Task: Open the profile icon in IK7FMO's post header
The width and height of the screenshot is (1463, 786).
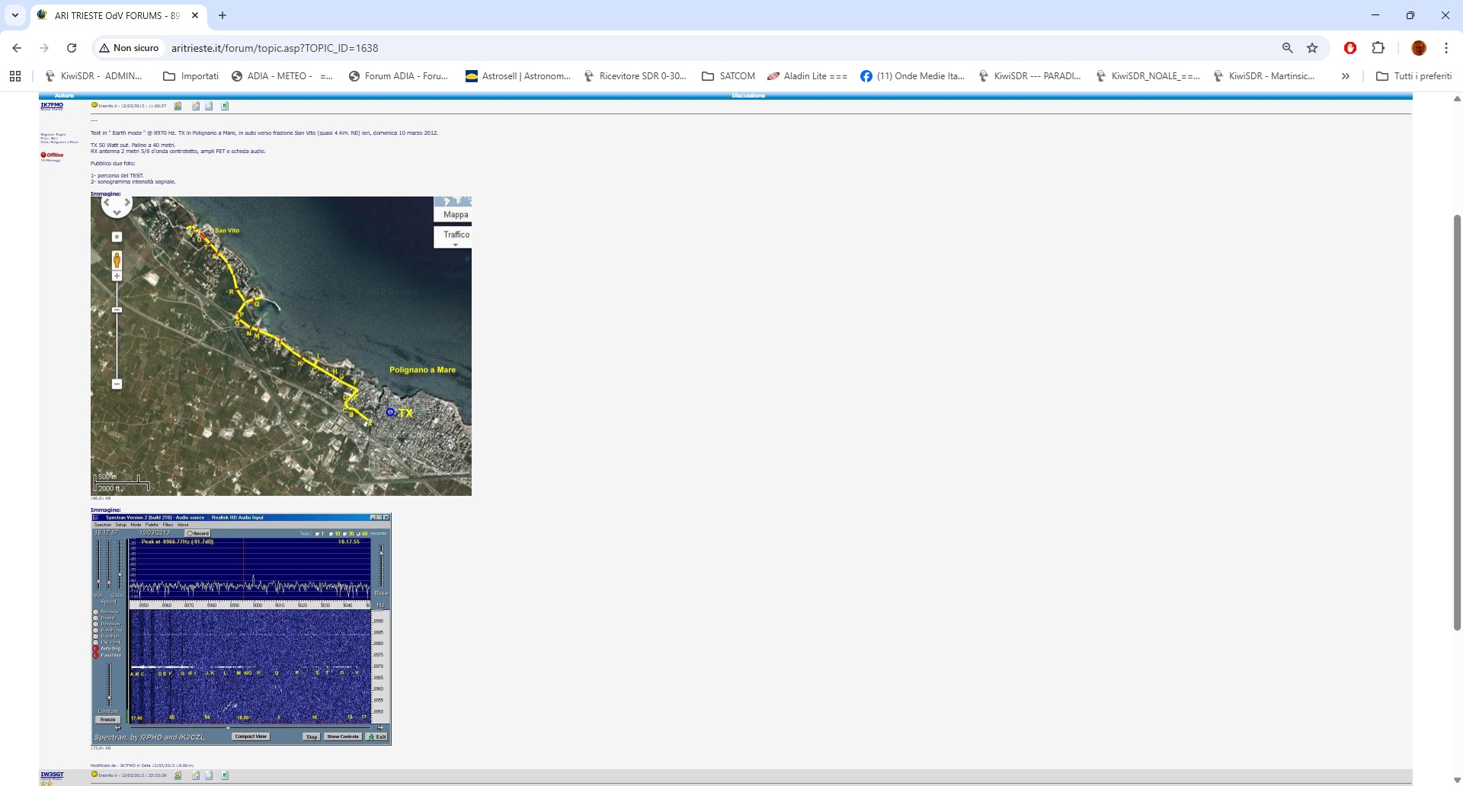Action: tap(178, 106)
